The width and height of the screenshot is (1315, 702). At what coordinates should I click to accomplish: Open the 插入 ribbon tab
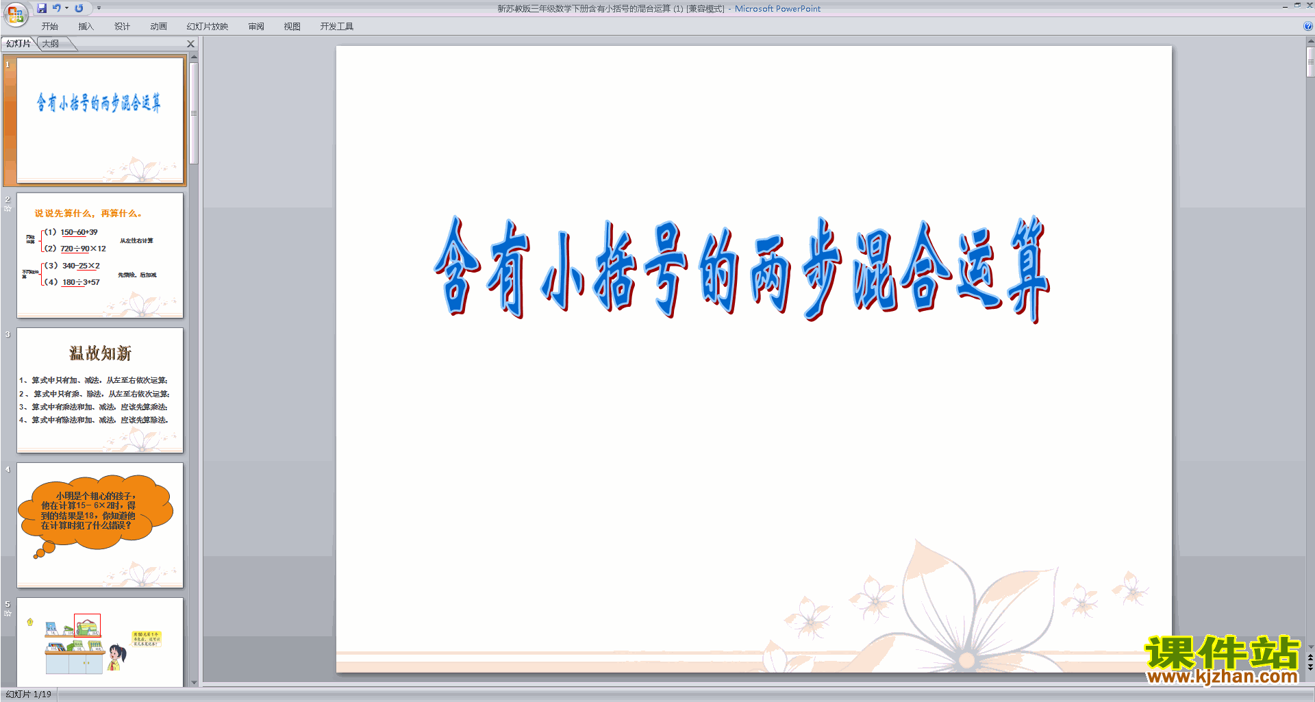pyautogui.click(x=86, y=27)
